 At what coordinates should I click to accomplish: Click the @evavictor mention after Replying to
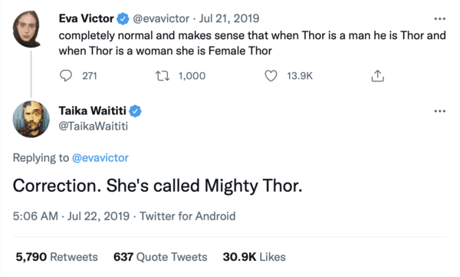click(100, 158)
